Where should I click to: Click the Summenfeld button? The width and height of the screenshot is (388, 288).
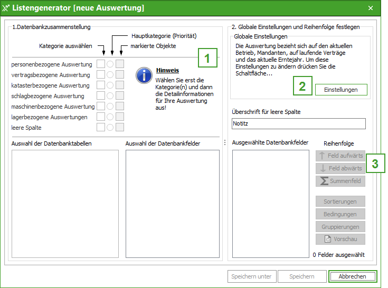pyautogui.click(x=340, y=181)
